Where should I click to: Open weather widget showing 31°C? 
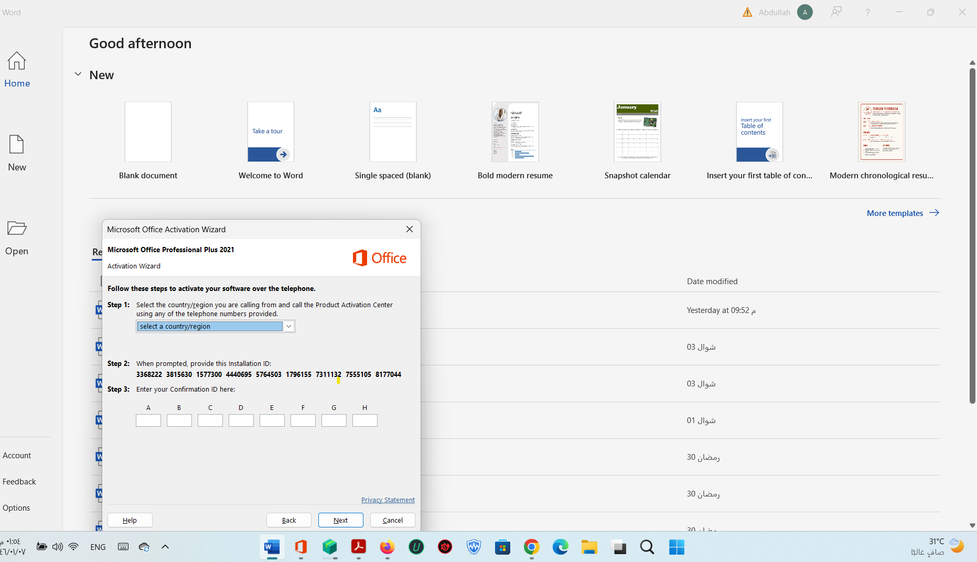click(x=939, y=547)
